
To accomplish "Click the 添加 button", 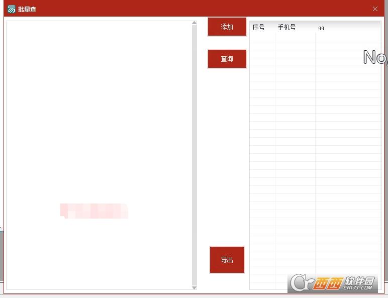I will [227, 27].
